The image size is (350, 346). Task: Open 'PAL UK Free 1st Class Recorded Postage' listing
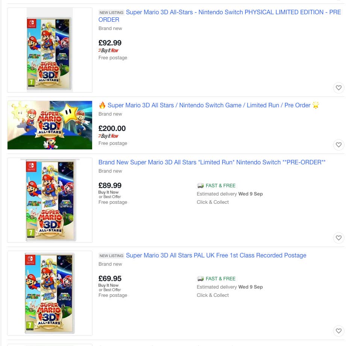[216, 255]
